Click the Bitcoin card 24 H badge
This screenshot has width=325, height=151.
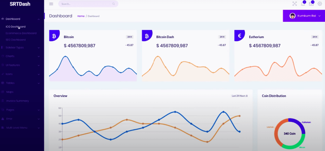(130, 37)
